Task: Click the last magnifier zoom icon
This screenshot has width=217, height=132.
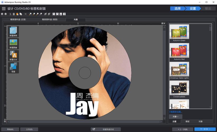Action: pyautogui.click(x=41, y=14)
